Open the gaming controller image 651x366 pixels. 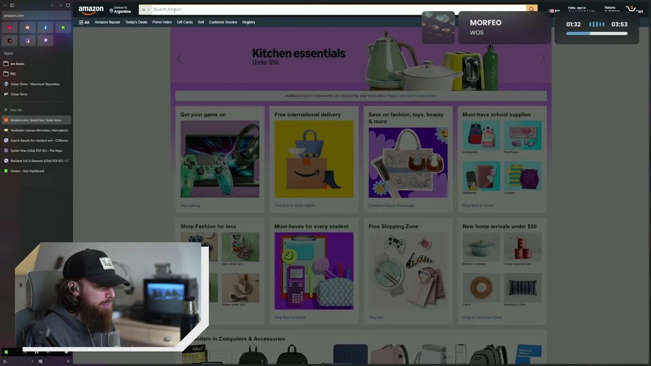point(220,159)
